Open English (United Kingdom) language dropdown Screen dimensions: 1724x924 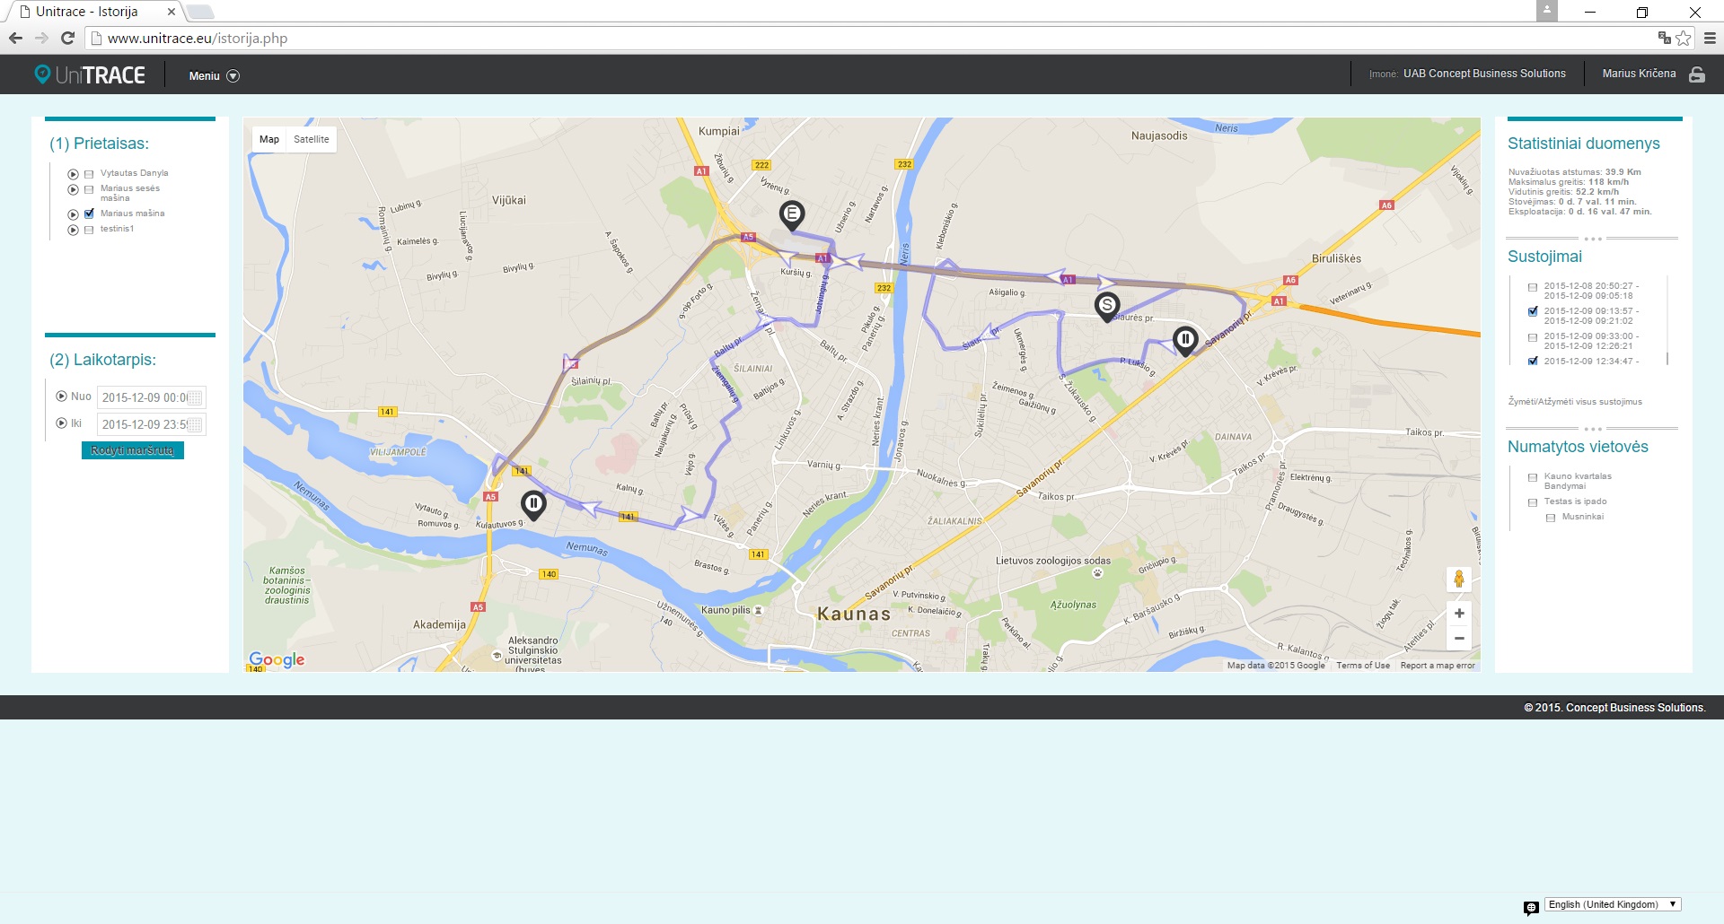(1613, 904)
